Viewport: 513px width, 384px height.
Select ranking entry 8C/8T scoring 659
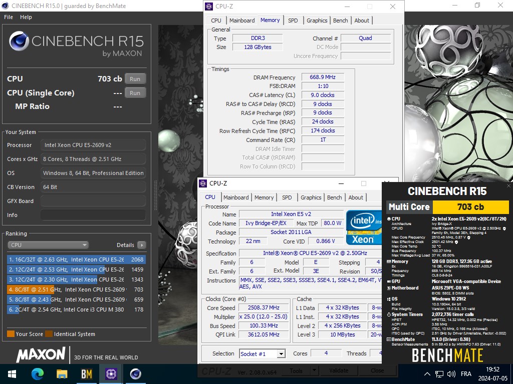(76, 299)
